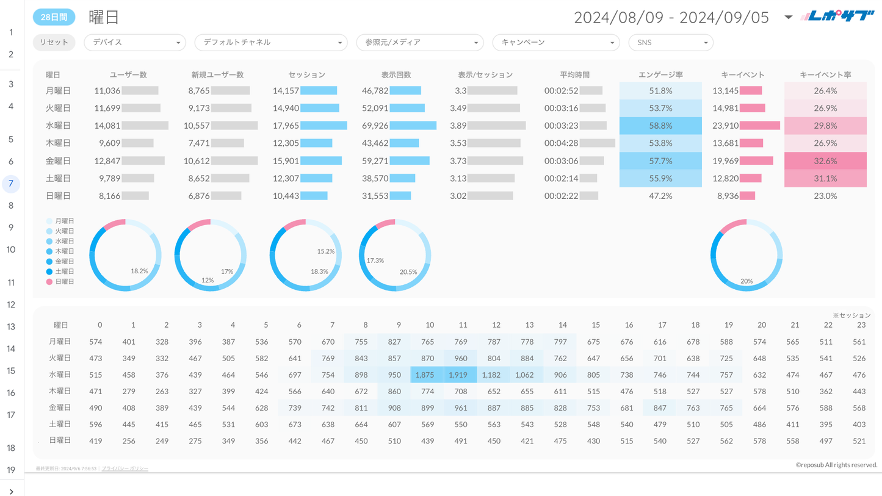Viewport: 882px width, 496px height.
Task: Select the 1,919 heatmap cell
Action: coord(458,375)
